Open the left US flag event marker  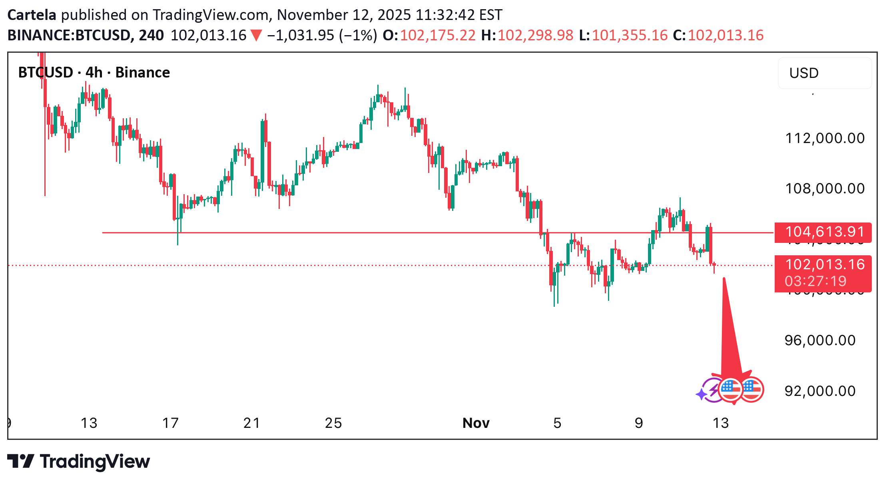pos(731,389)
